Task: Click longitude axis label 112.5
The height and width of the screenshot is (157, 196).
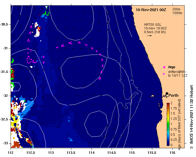Action: pyautogui.click(x=31, y=153)
